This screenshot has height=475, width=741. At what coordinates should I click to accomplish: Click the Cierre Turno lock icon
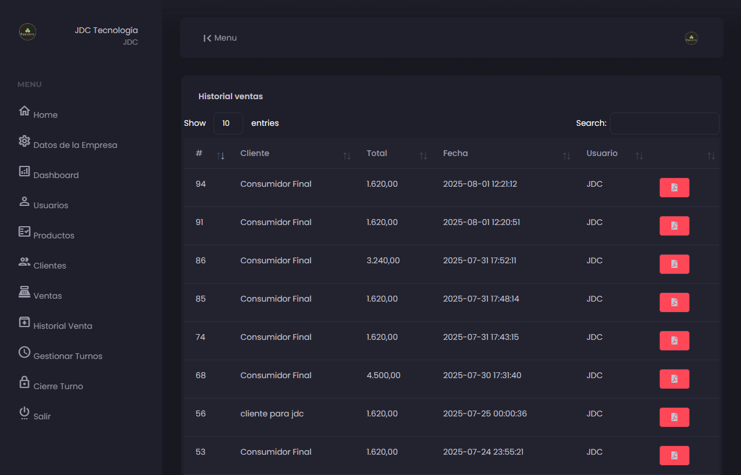24,382
